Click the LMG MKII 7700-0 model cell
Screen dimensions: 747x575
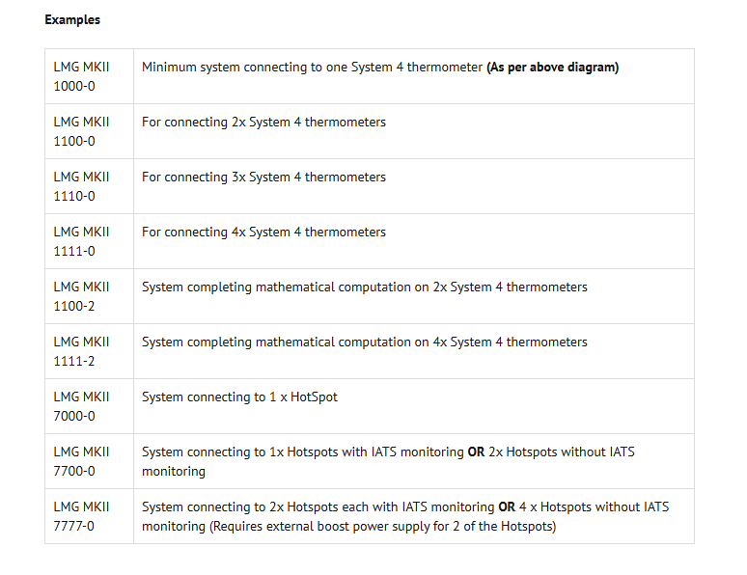[x=82, y=461]
